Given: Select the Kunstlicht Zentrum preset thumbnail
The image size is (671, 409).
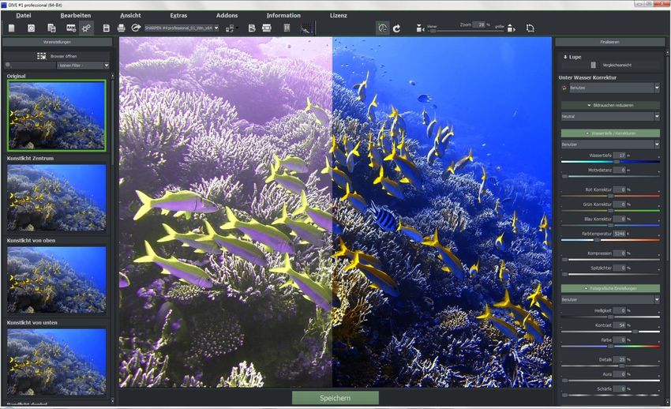Looking at the screenshot, I should click(57, 197).
